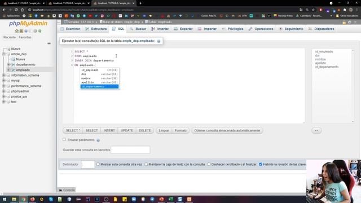The height and width of the screenshot is (203, 361).
Task: Open the Reciente navigation link
Action: coord(10,37)
